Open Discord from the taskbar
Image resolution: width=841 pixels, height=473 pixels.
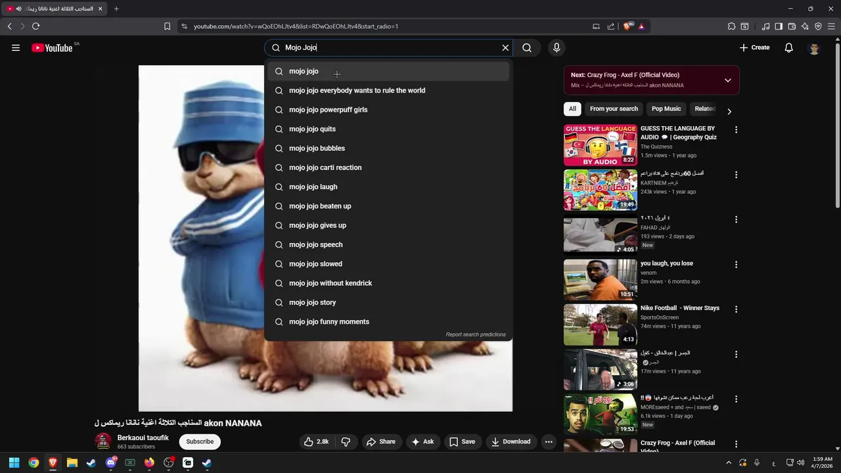(x=111, y=462)
